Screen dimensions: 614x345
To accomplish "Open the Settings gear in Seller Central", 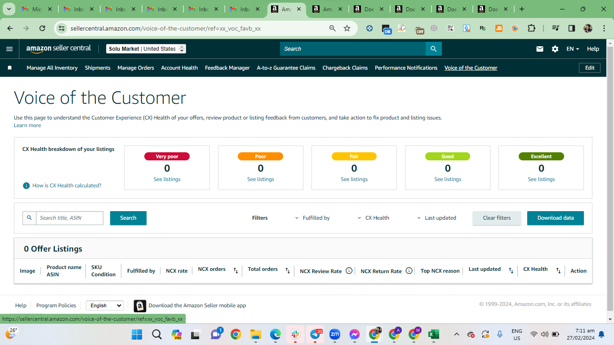I will pyautogui.click(x=555, y=49).
